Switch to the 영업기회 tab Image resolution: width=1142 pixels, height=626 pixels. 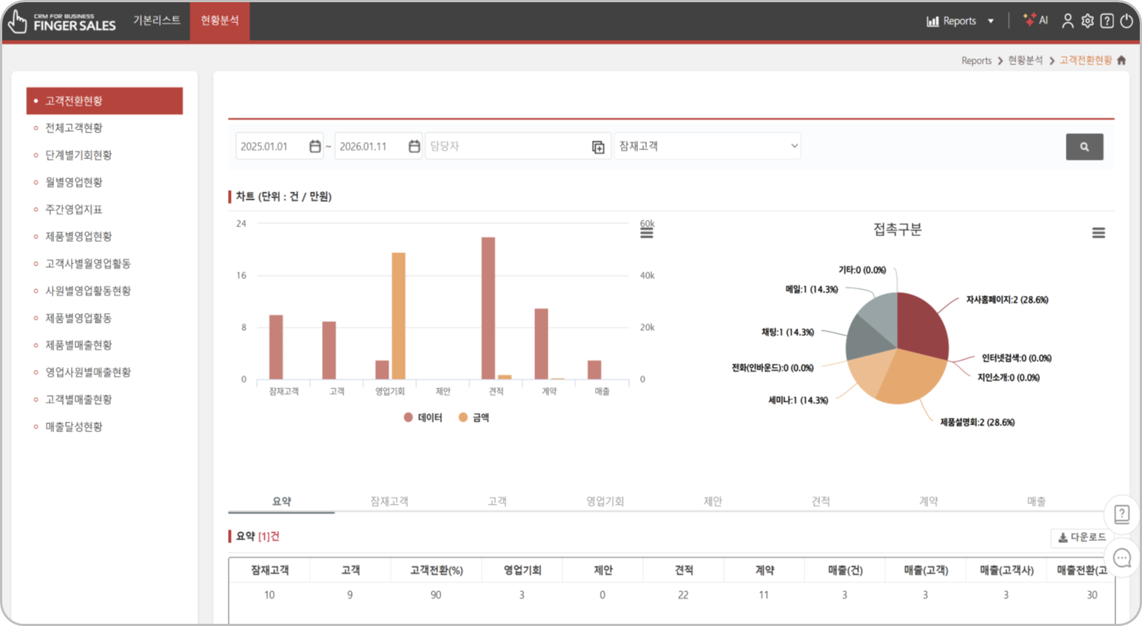605,501
